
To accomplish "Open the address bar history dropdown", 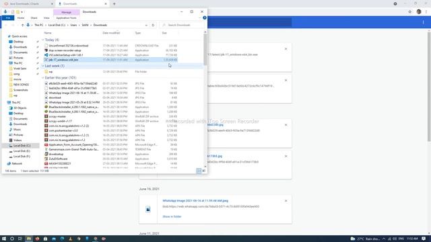I will 146,26.
